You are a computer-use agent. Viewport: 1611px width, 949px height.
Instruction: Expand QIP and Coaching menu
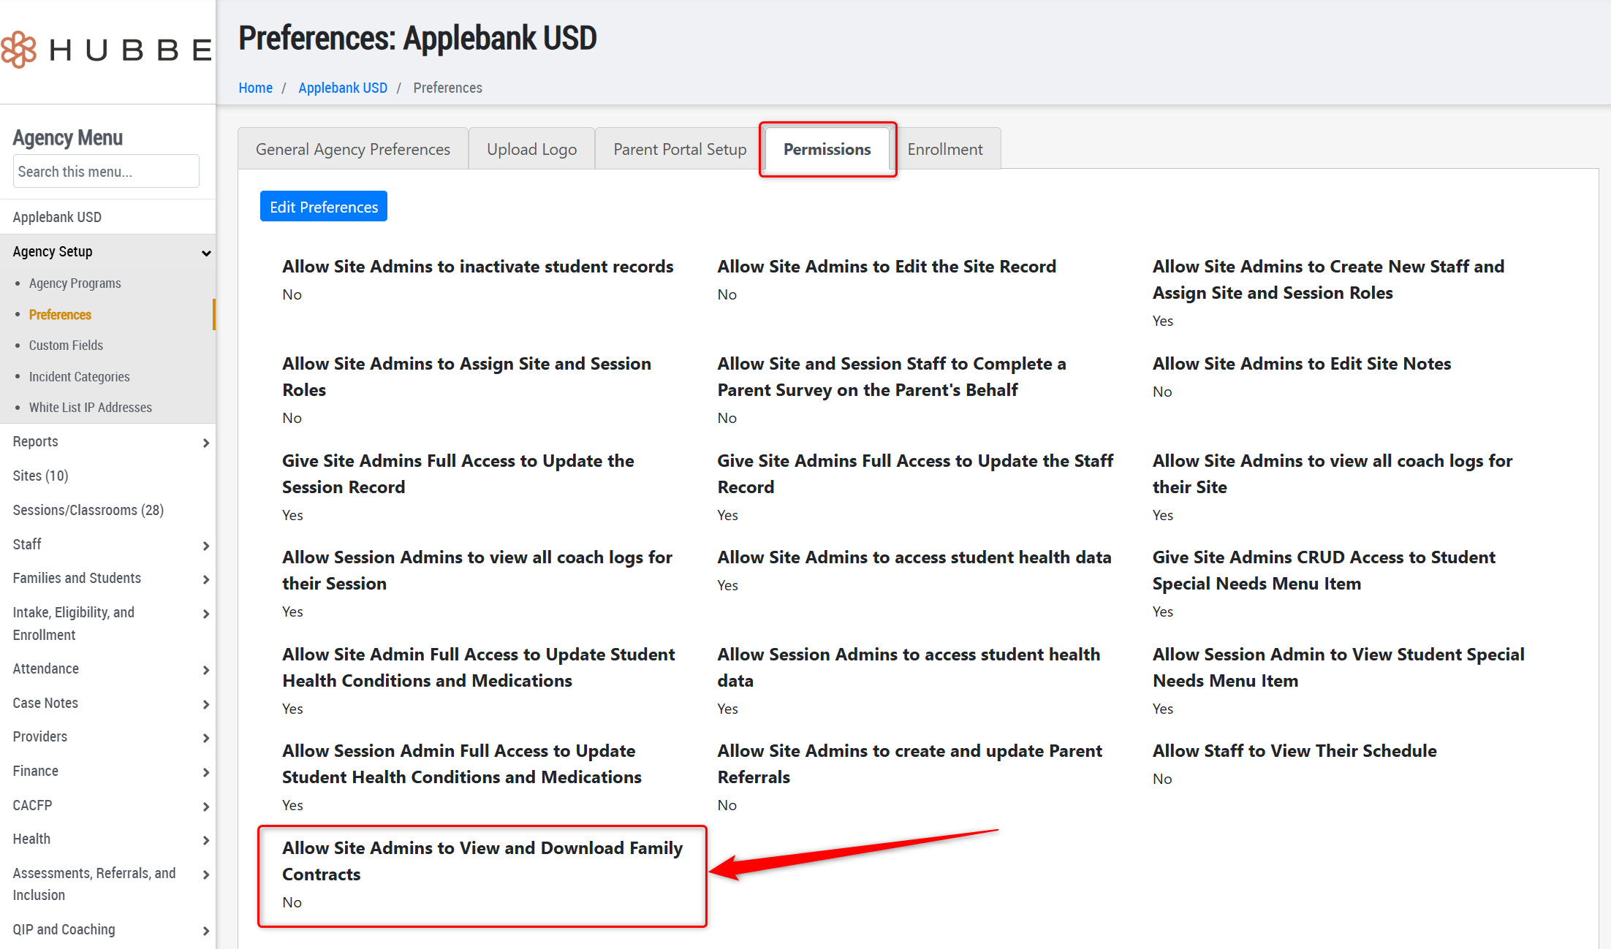point(206,931)
